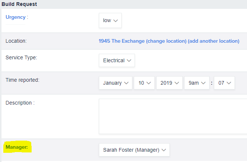Click the Description field label
Screen dimensions: 247x162
click(x=20, y=103)
